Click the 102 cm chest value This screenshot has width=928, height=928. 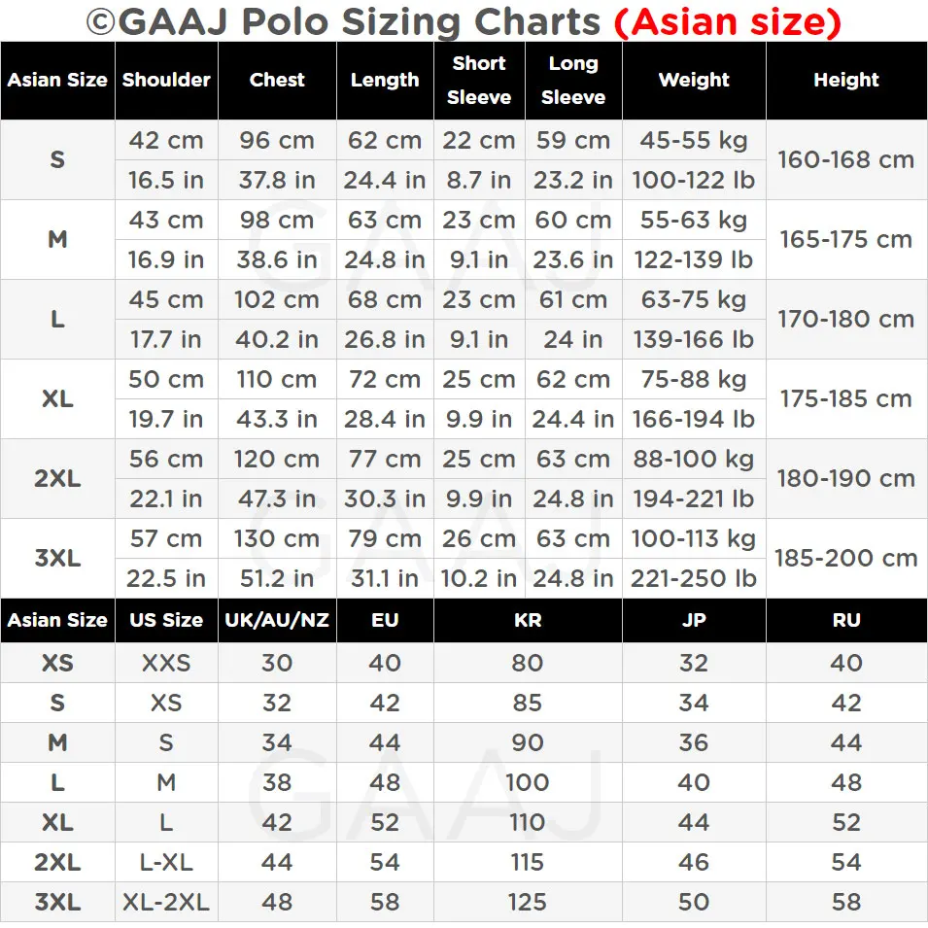click(277, 300)
